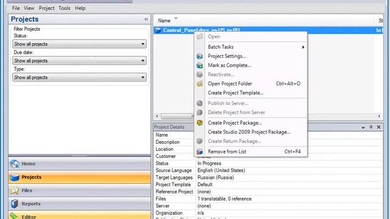390x219 pixels.
Task: Open Project Details panel options dropdown
Action: pos(363,127)
